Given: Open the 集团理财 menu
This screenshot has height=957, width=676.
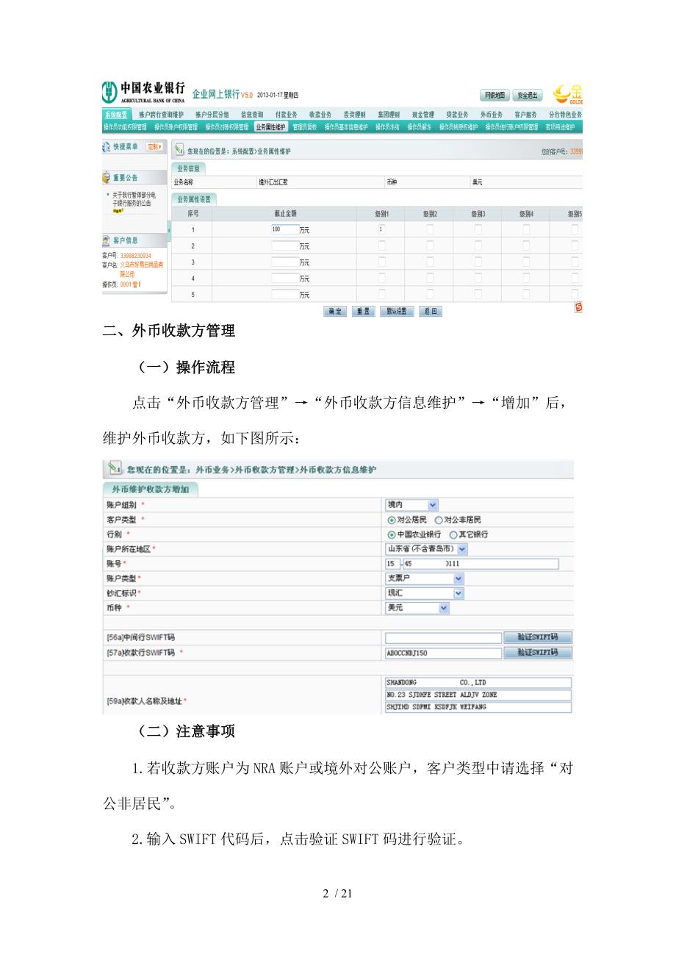Looking at the screenshot, I should tap(389, 115).
